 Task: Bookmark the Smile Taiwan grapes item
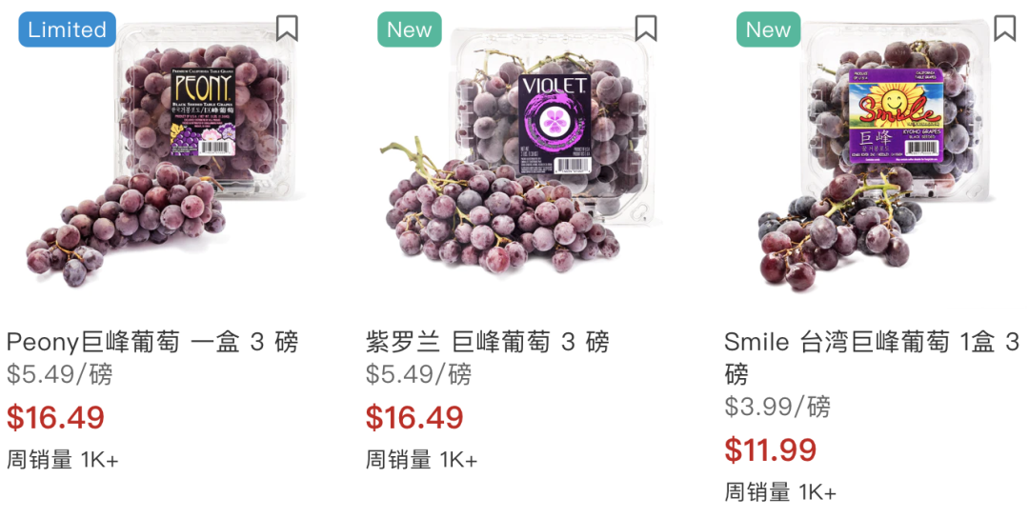pos(1005,29)
